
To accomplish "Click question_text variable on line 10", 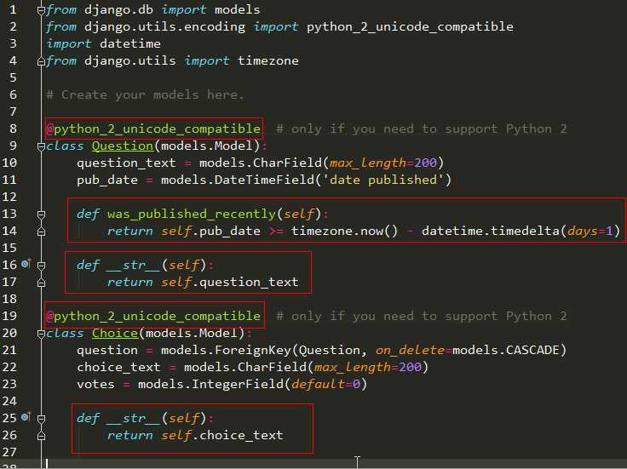I will [126, 163].
